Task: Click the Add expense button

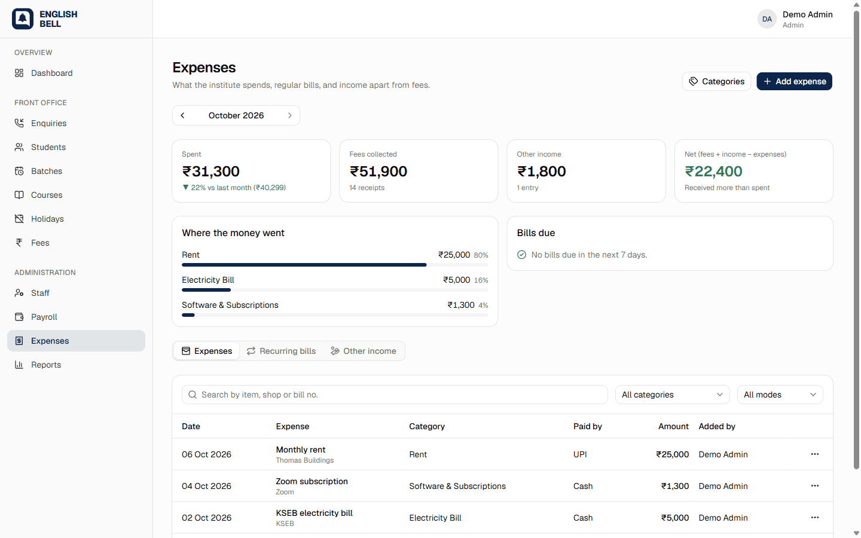Action: pos(795,81)
